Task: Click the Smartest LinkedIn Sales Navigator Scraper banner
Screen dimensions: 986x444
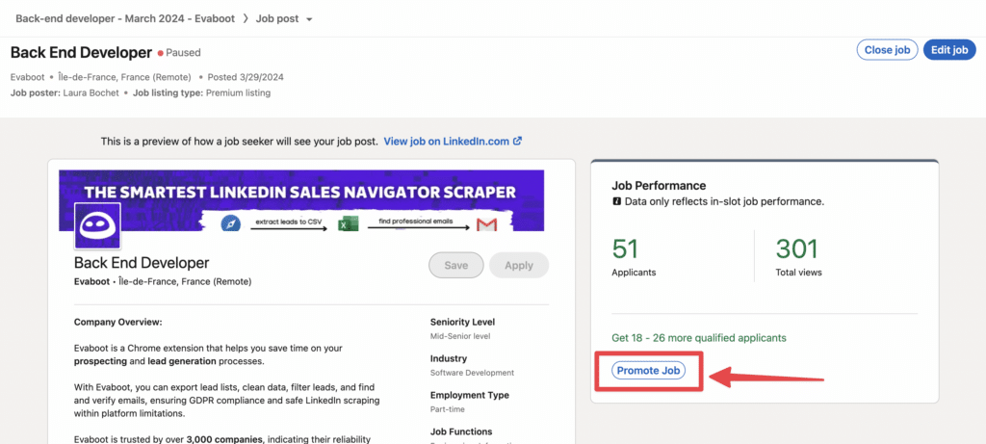Action: (x=301, y=200)
